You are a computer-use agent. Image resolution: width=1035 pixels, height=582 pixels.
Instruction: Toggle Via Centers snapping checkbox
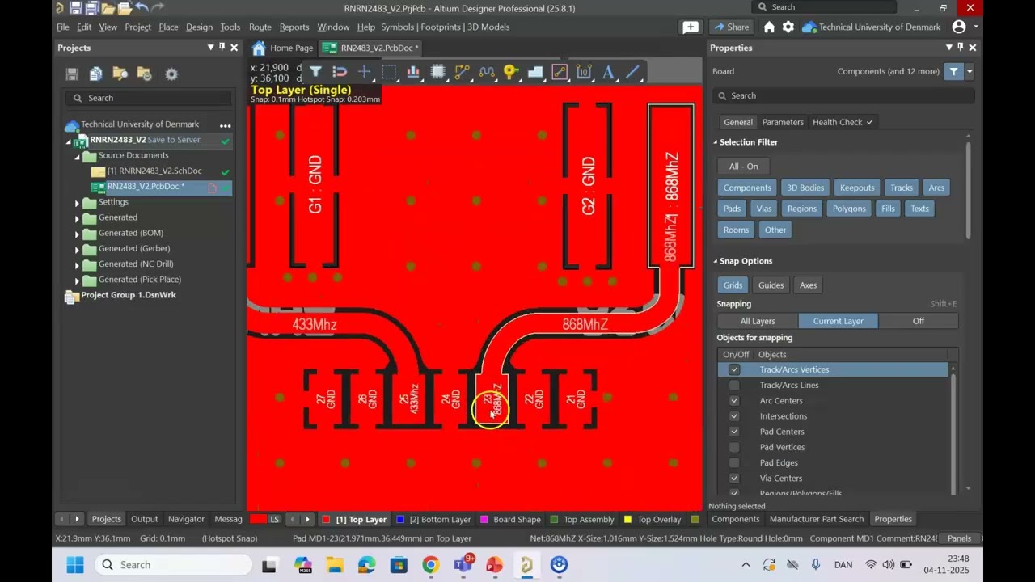tap(734, 478)
